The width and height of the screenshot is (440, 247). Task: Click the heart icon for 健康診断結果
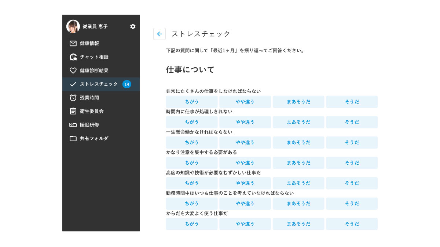pos(73,71)
